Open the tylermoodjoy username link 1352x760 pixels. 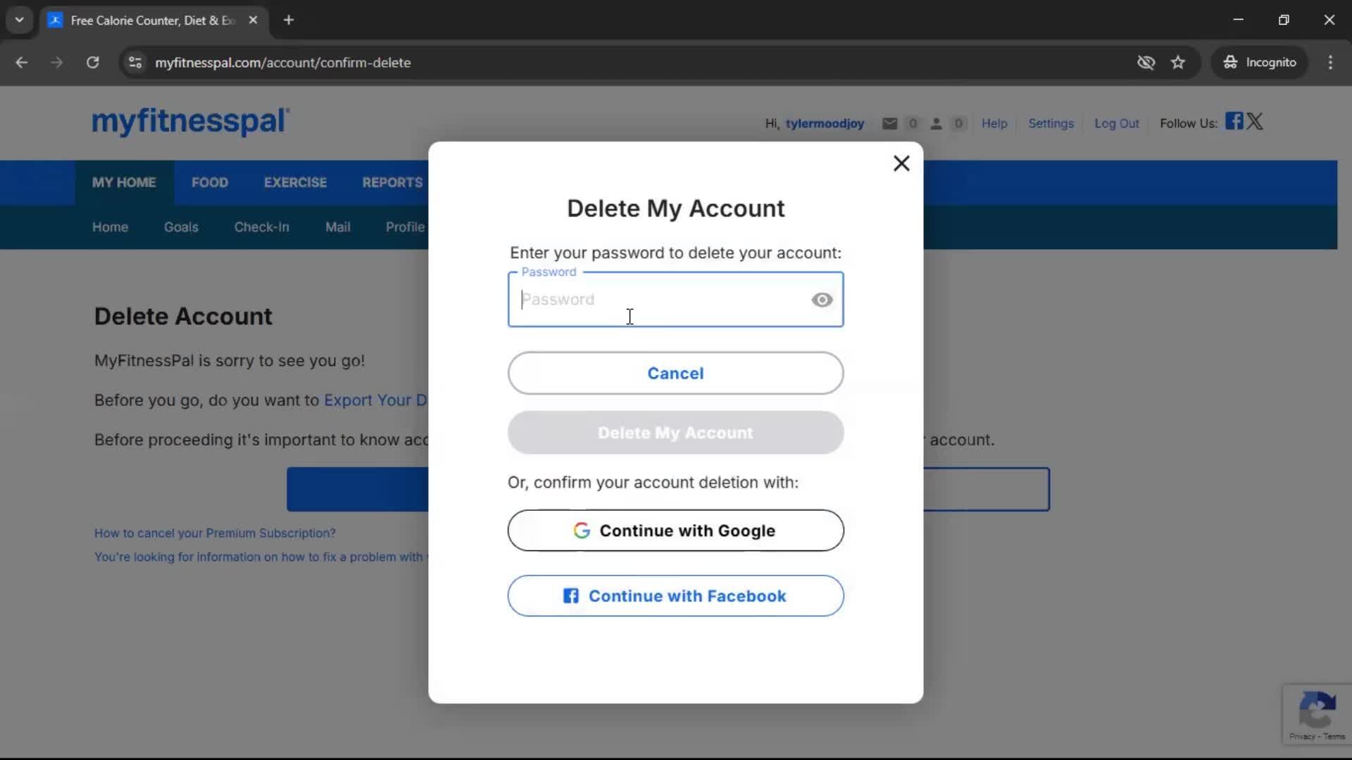click(x=825, y=124)
